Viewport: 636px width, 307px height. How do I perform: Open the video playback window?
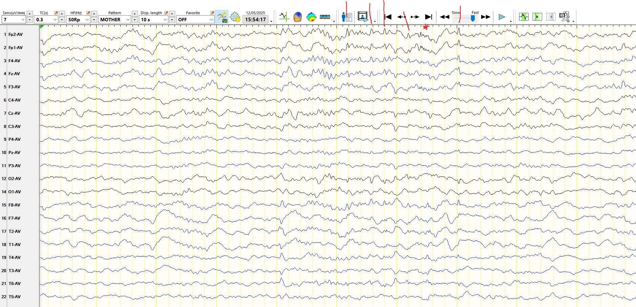click(x=363, y=17)
